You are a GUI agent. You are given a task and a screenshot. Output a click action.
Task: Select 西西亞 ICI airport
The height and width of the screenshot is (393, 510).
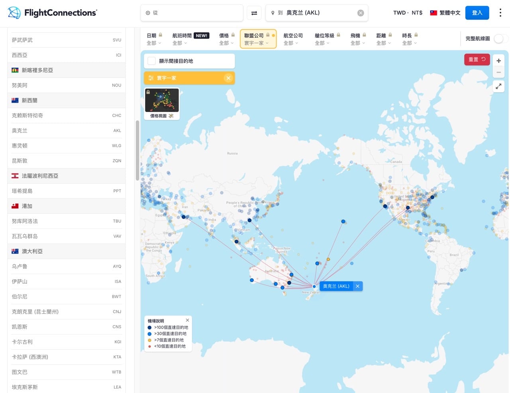tap(67, 55)
